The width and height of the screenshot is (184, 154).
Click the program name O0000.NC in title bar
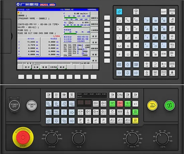pyautogui.click(x=69, y=10)
